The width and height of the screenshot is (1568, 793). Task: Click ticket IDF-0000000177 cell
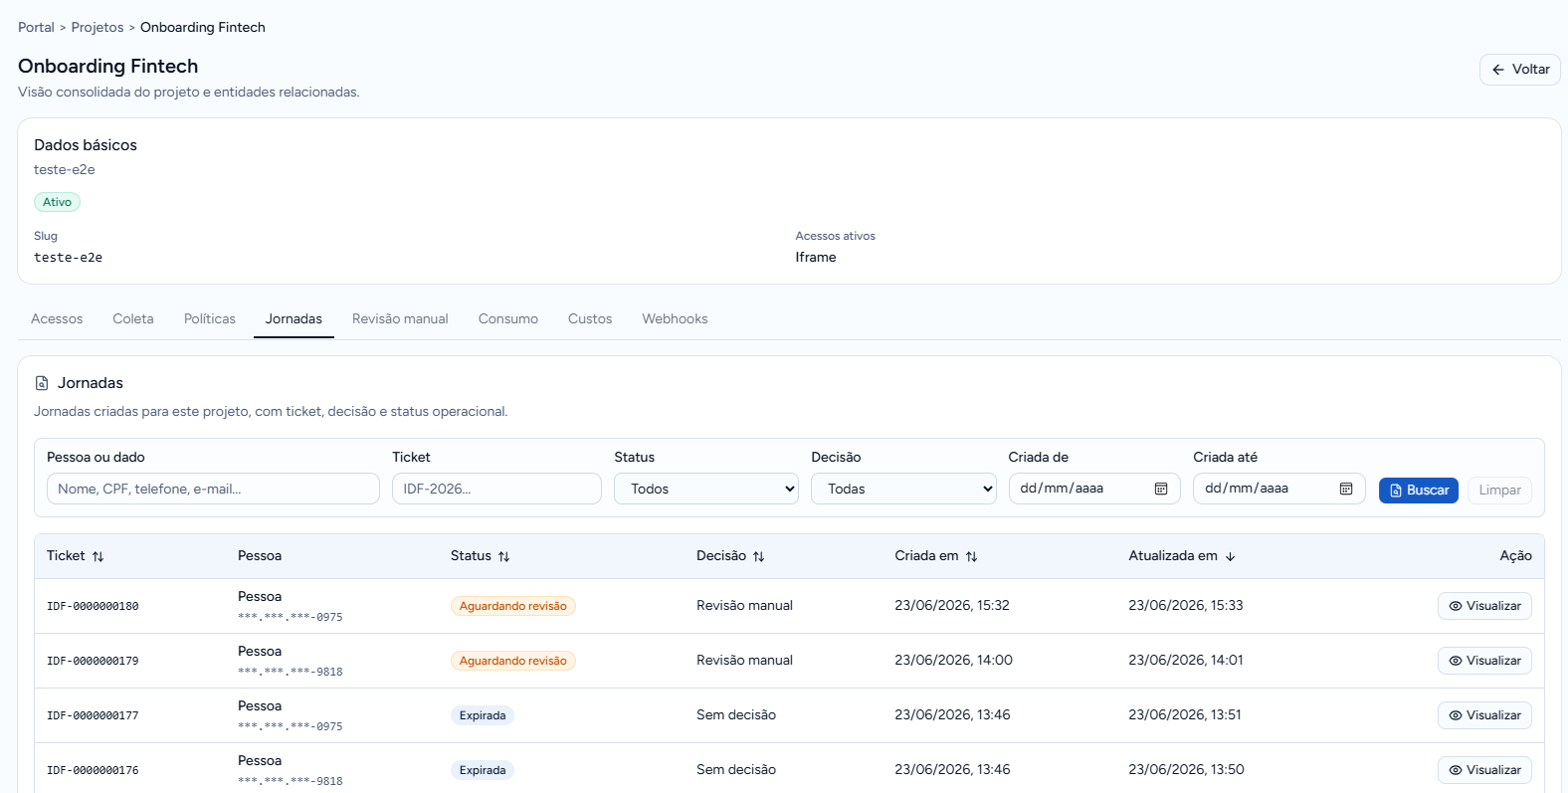pyautogui.click(x=93, y=716)
